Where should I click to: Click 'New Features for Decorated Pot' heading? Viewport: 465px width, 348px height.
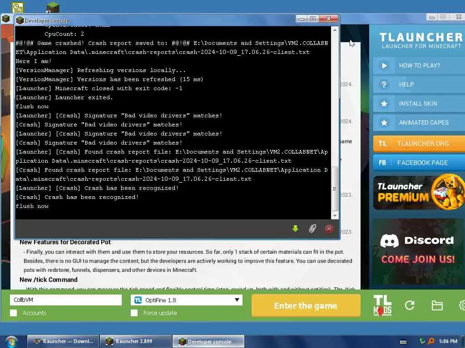(x=65, y=242)
